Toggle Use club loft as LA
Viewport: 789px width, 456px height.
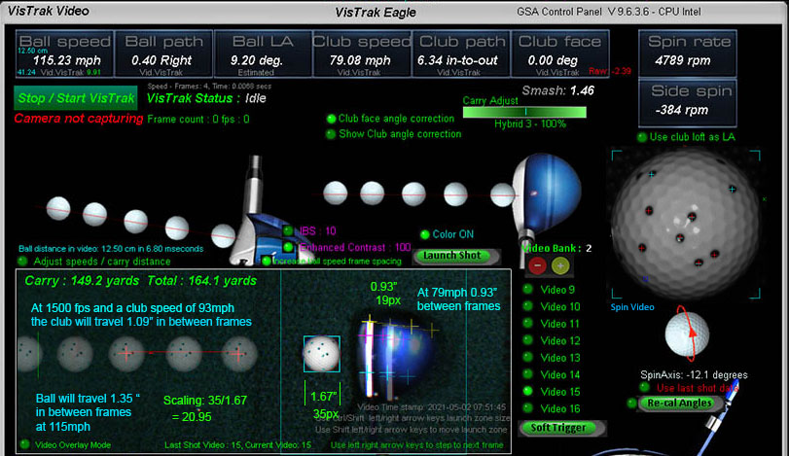coord(641,137)
